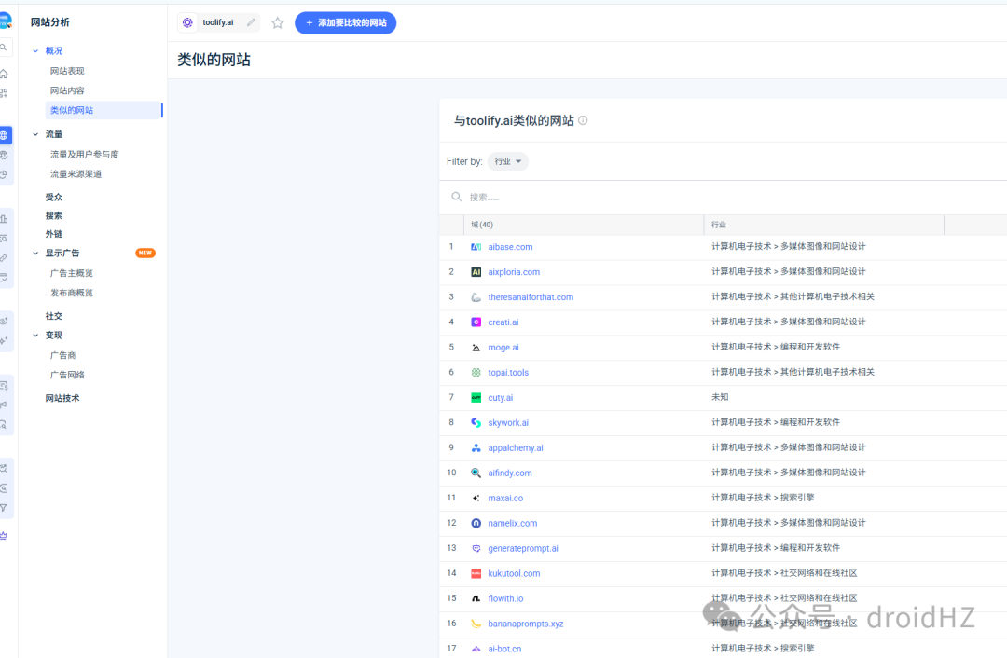1007x658 pixels.
Task: Go to 社交 in the sidebar
Action: coord(54,316)
